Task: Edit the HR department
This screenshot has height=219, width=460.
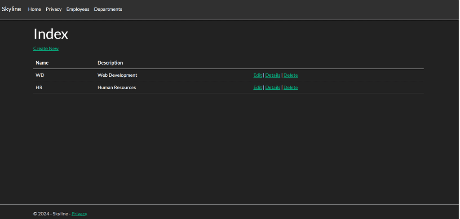Action: [x=257, y=88]
